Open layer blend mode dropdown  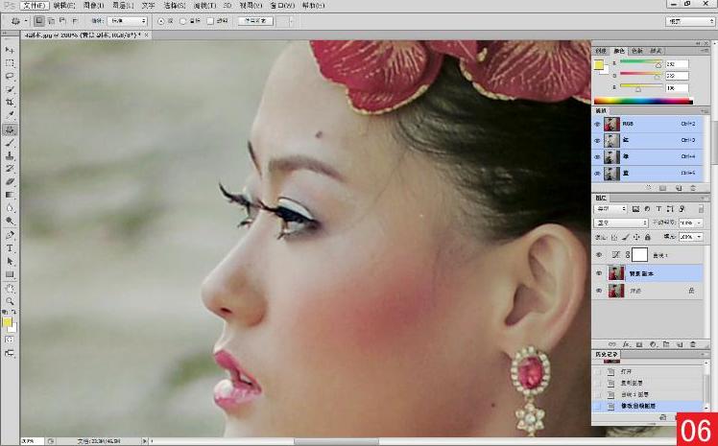point(621,223)
